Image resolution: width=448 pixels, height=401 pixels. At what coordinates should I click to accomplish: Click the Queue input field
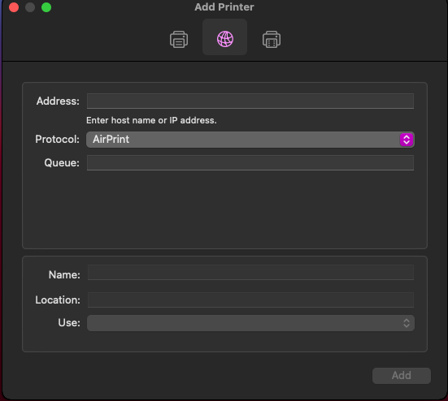(x=250, y=162)
